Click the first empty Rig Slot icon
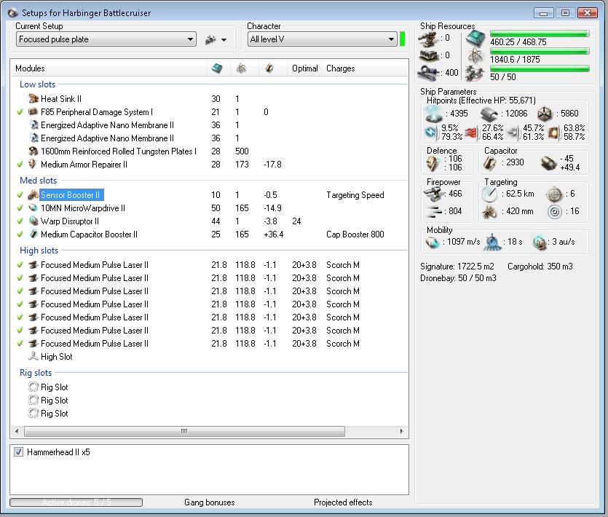The width and height of the screenshot is (608, 517). [x=33, y=387]
